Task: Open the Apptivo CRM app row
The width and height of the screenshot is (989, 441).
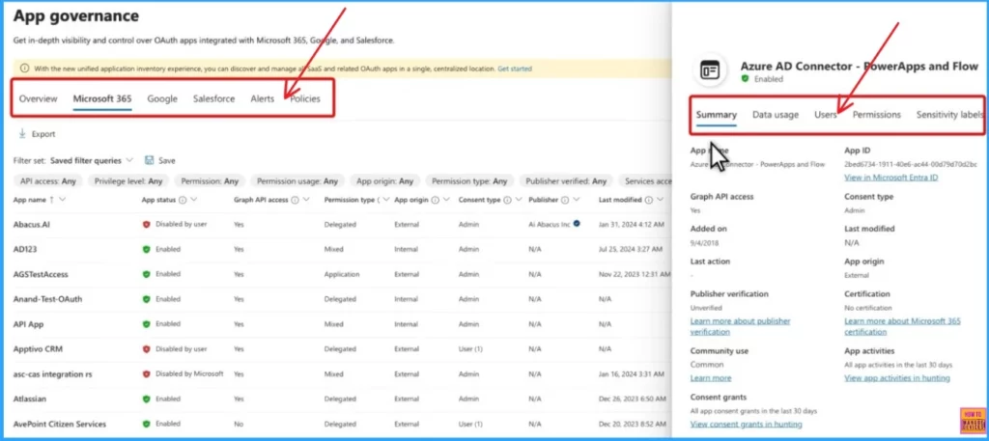Action: click(341, 349)
